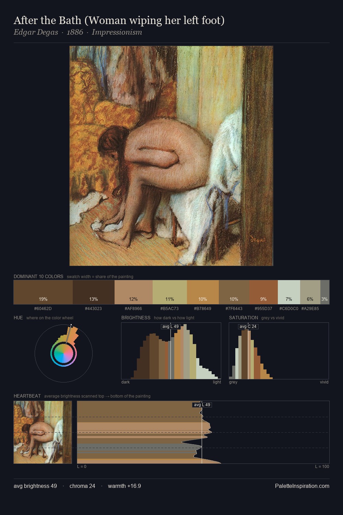Click the HUE section heading
This screenshot has height=515, width=343.
18,318
